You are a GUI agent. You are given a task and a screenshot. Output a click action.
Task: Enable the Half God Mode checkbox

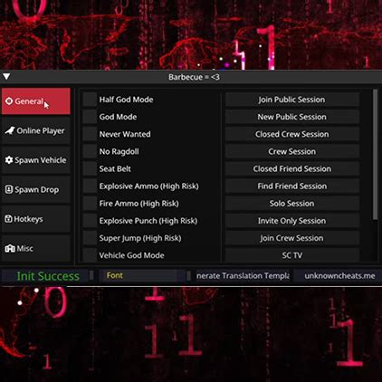point(90,100)
